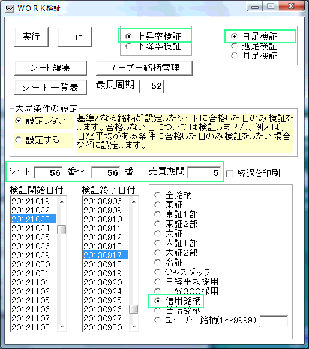Select 月足検証 radio button
The width and height of the screenshot is (309, 349).
pyautogui.click(x=254, y=55)
